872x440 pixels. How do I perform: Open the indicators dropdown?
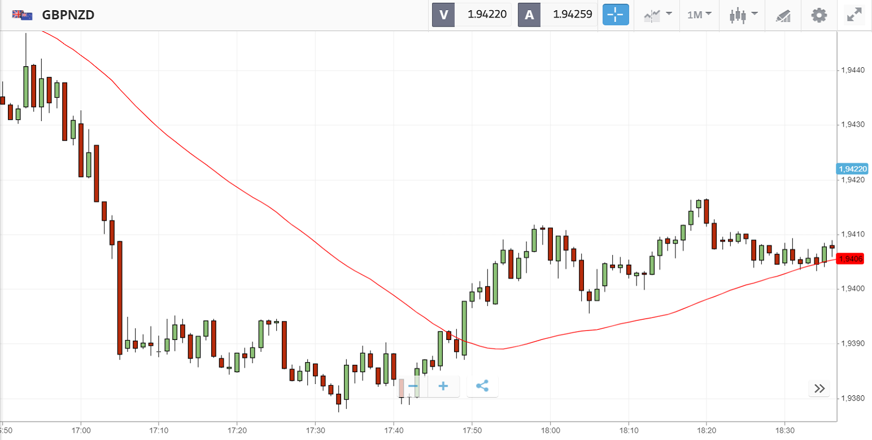click(657, 15)
